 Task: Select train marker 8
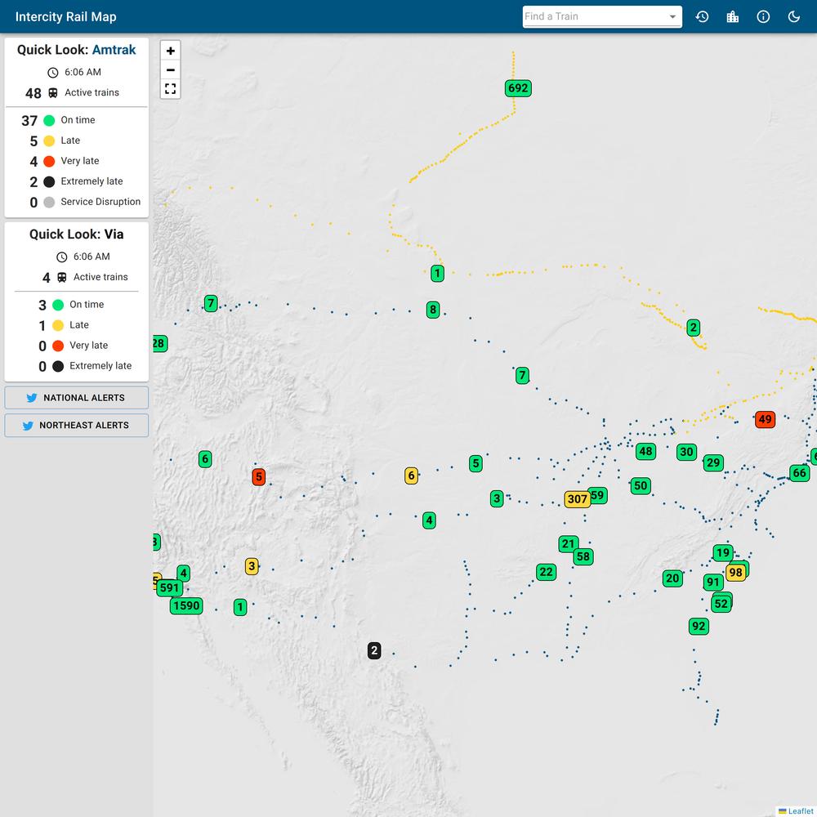(x=432, y=310)
